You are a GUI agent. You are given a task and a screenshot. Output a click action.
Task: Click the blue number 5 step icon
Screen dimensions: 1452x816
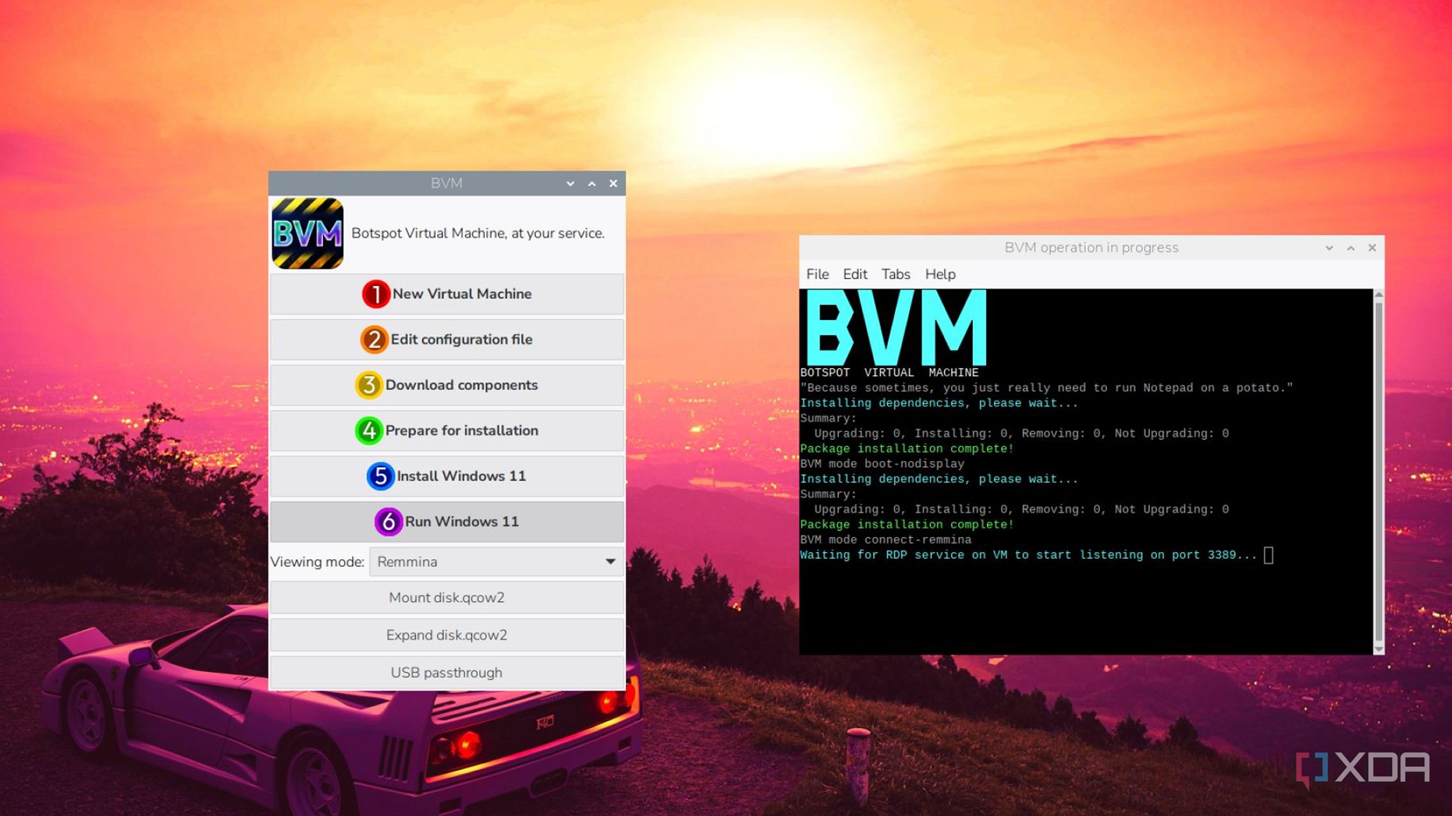click(x=381, y=476)
